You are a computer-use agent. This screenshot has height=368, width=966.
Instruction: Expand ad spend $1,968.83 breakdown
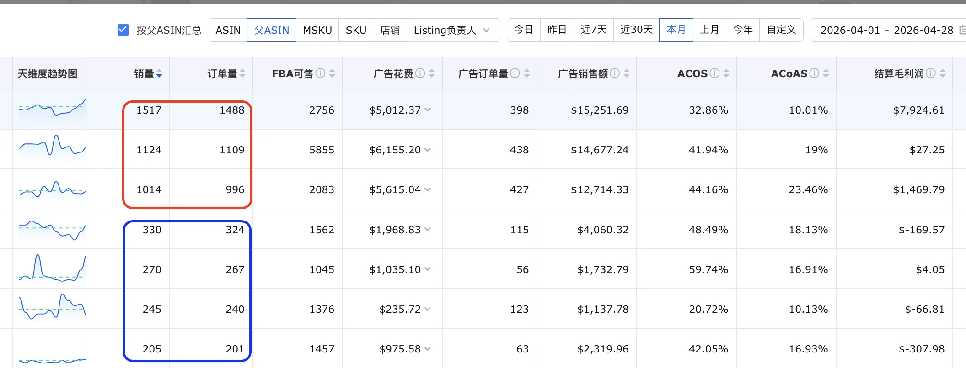428,230
